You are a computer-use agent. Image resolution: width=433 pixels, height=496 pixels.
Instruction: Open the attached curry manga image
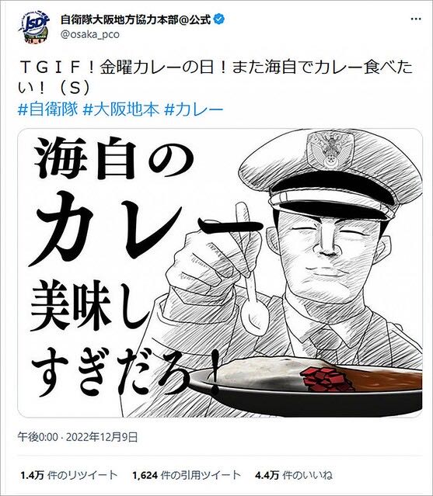pos(220,272)
